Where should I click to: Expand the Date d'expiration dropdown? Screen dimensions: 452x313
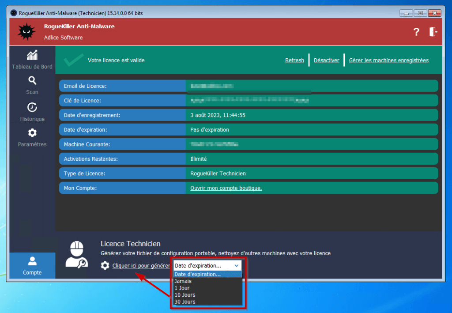207,266
